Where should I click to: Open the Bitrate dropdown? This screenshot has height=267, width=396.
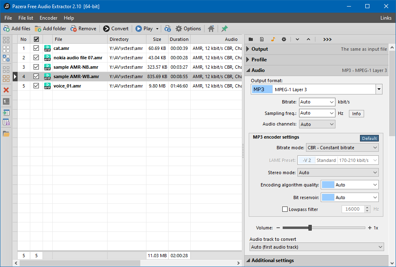pos(317,102)
